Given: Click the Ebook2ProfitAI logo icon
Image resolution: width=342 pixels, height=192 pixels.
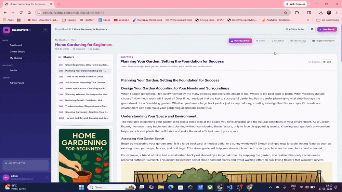Looking at the screenshot, I should point(6,30).
